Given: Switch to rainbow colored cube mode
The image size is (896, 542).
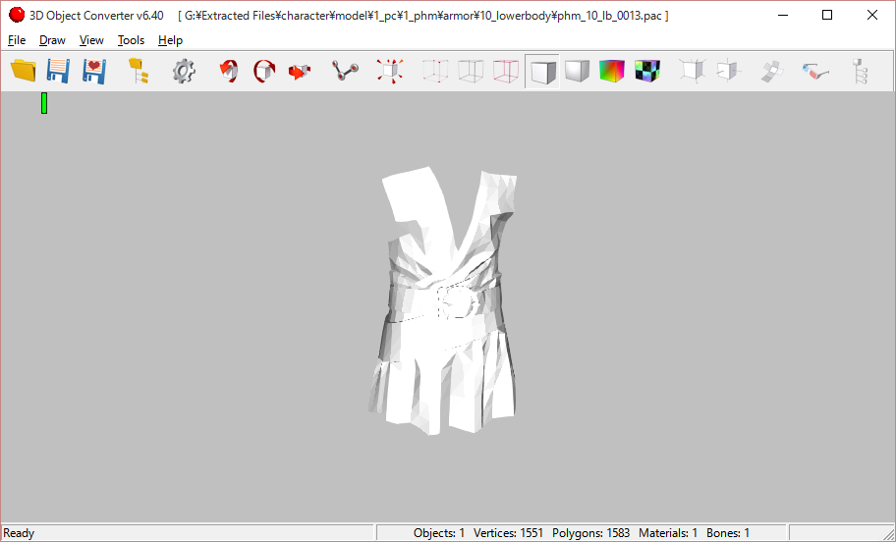Looking at the screenshot, I should click(x=612, y=71).
